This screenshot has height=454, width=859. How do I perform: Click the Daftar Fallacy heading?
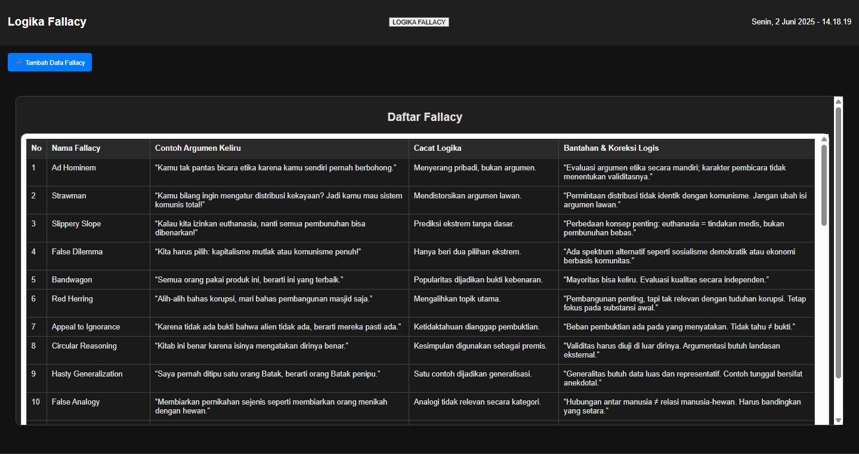[425, 117]
